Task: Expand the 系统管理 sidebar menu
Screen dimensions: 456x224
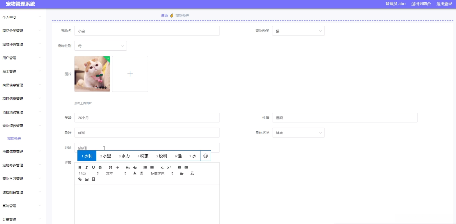Action: point(23,206)
